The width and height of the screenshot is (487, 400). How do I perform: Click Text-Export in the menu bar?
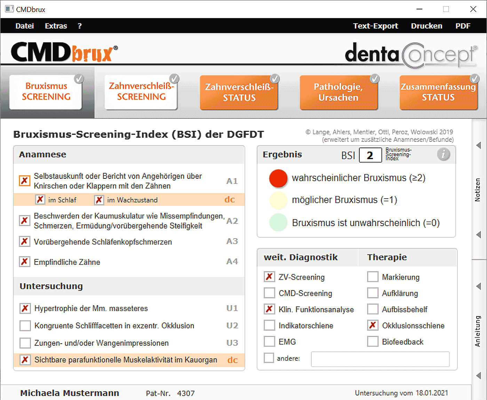pos(376,26)
